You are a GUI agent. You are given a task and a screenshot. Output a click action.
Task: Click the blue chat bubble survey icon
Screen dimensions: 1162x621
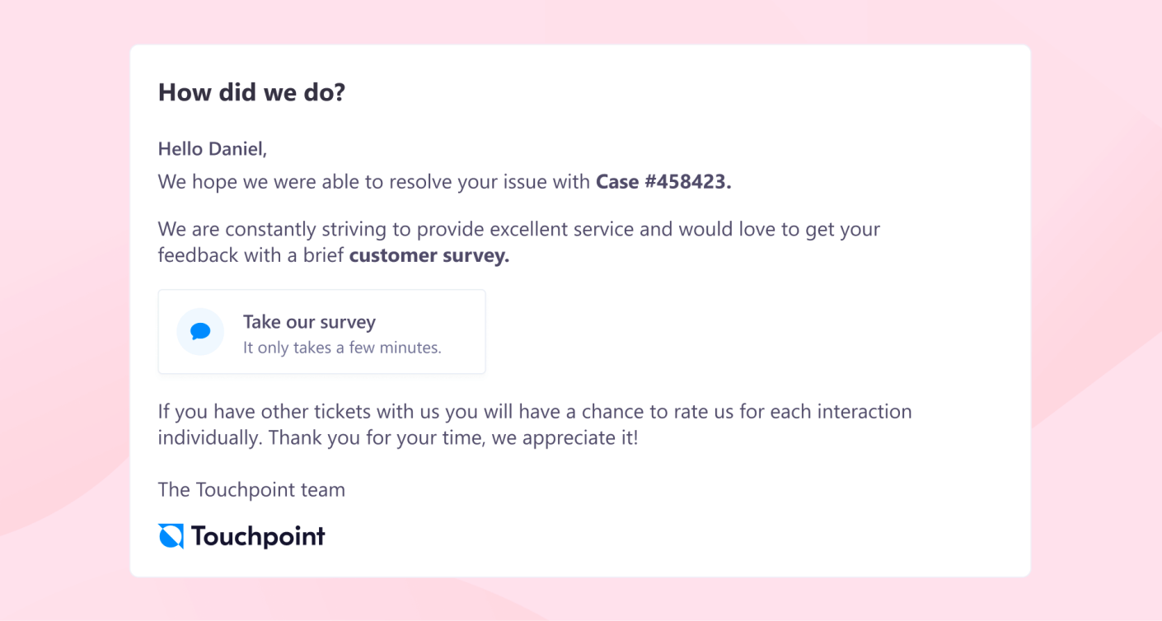pyautogui.click(x=200, y=332)
